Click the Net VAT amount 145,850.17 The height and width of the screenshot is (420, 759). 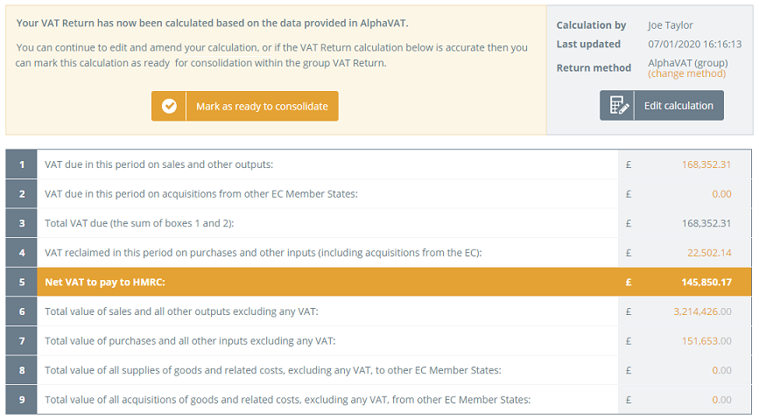706,282
